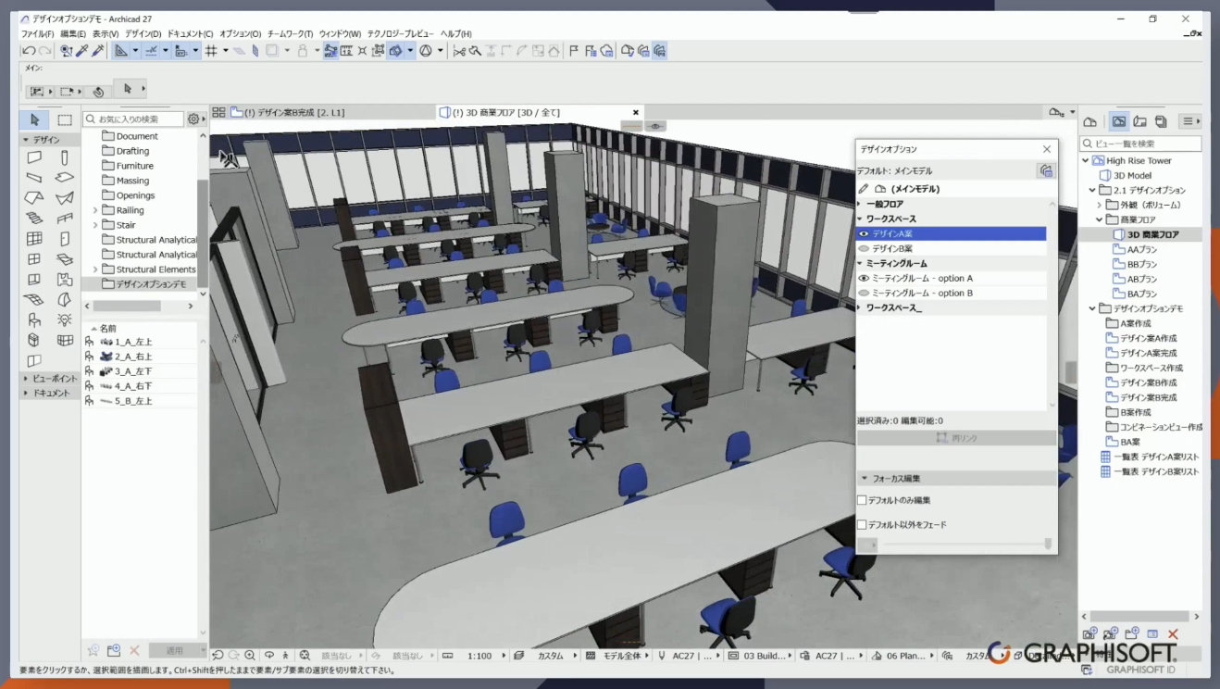Toggle visibility eye for ミーティングルーム - option A
Viewport: 1220px width, 689px height.
(x=864, y=279)
